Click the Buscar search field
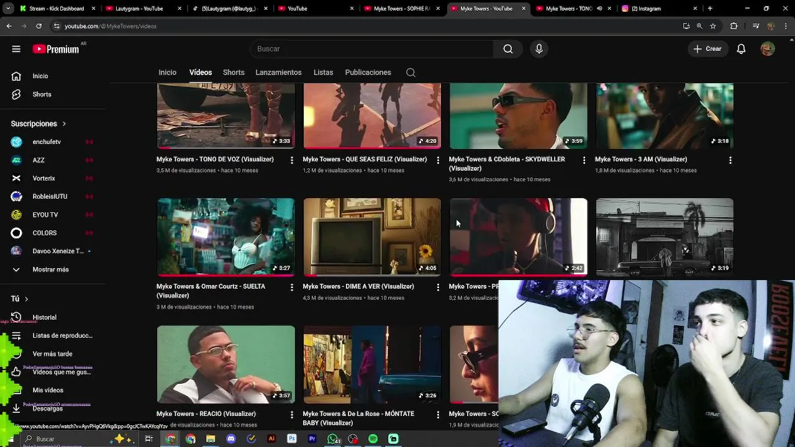The width and height of the screenshot is (795, 447). coord(371,49)
